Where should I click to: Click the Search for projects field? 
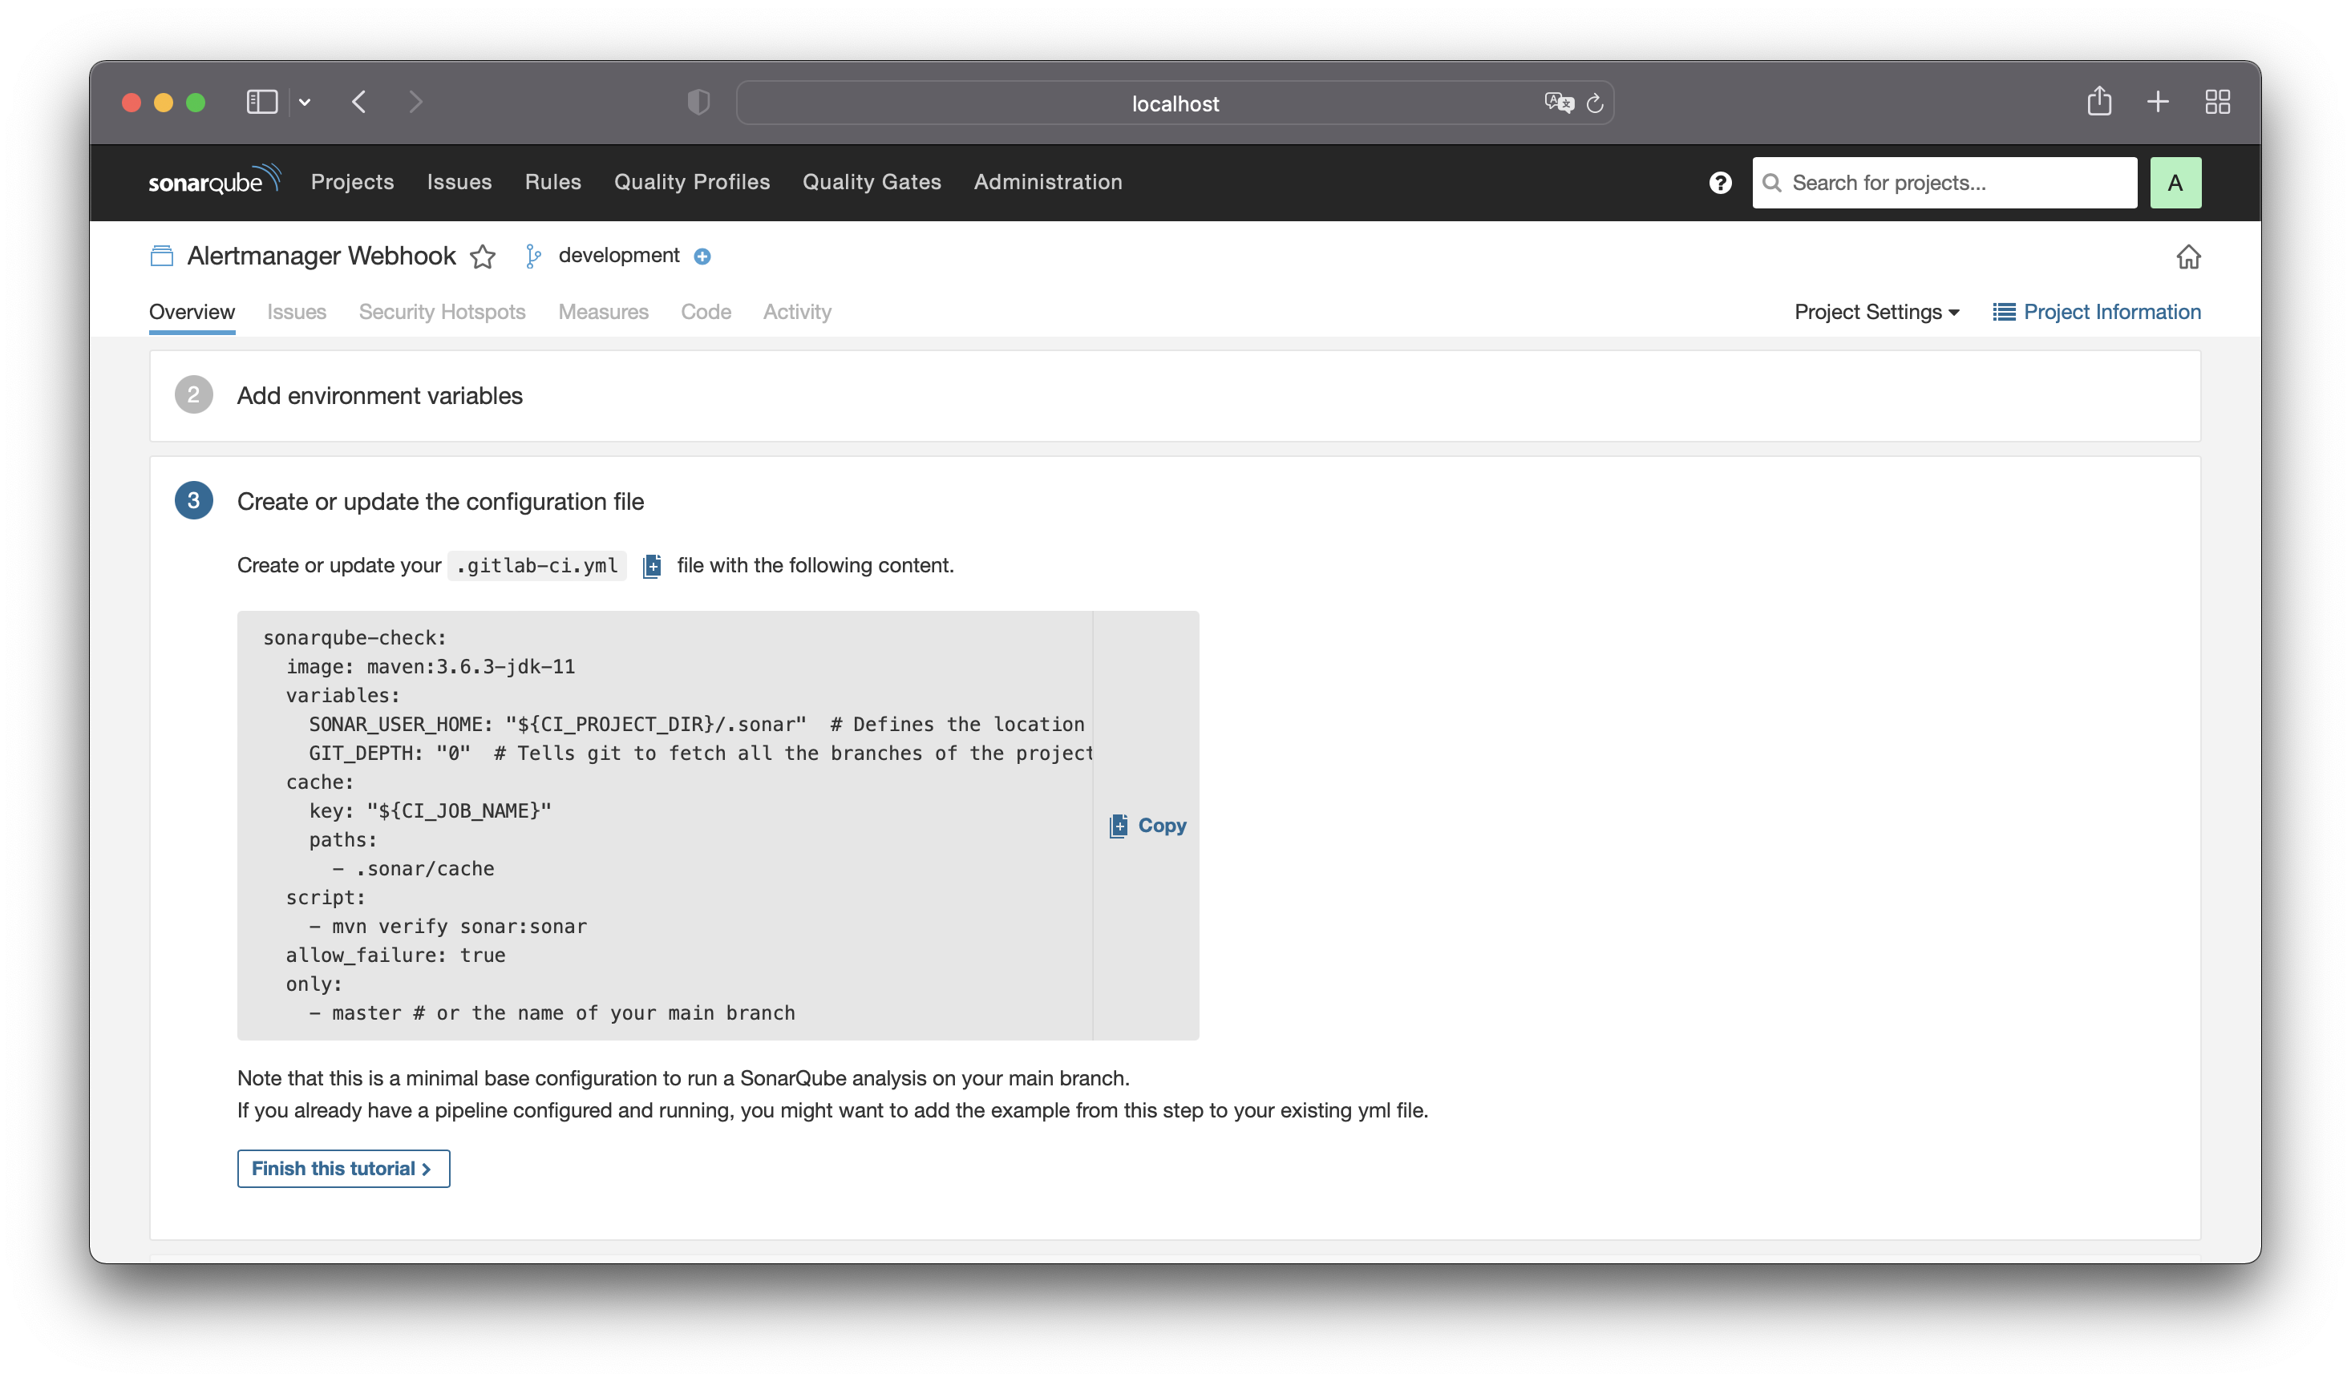pos(1945,183)
